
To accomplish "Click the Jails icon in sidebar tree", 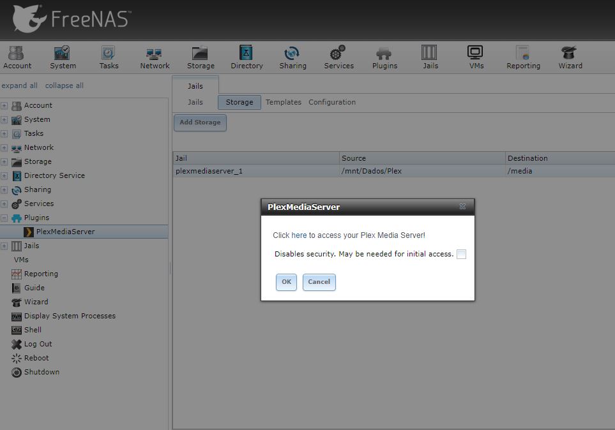I will click(17, 246).
